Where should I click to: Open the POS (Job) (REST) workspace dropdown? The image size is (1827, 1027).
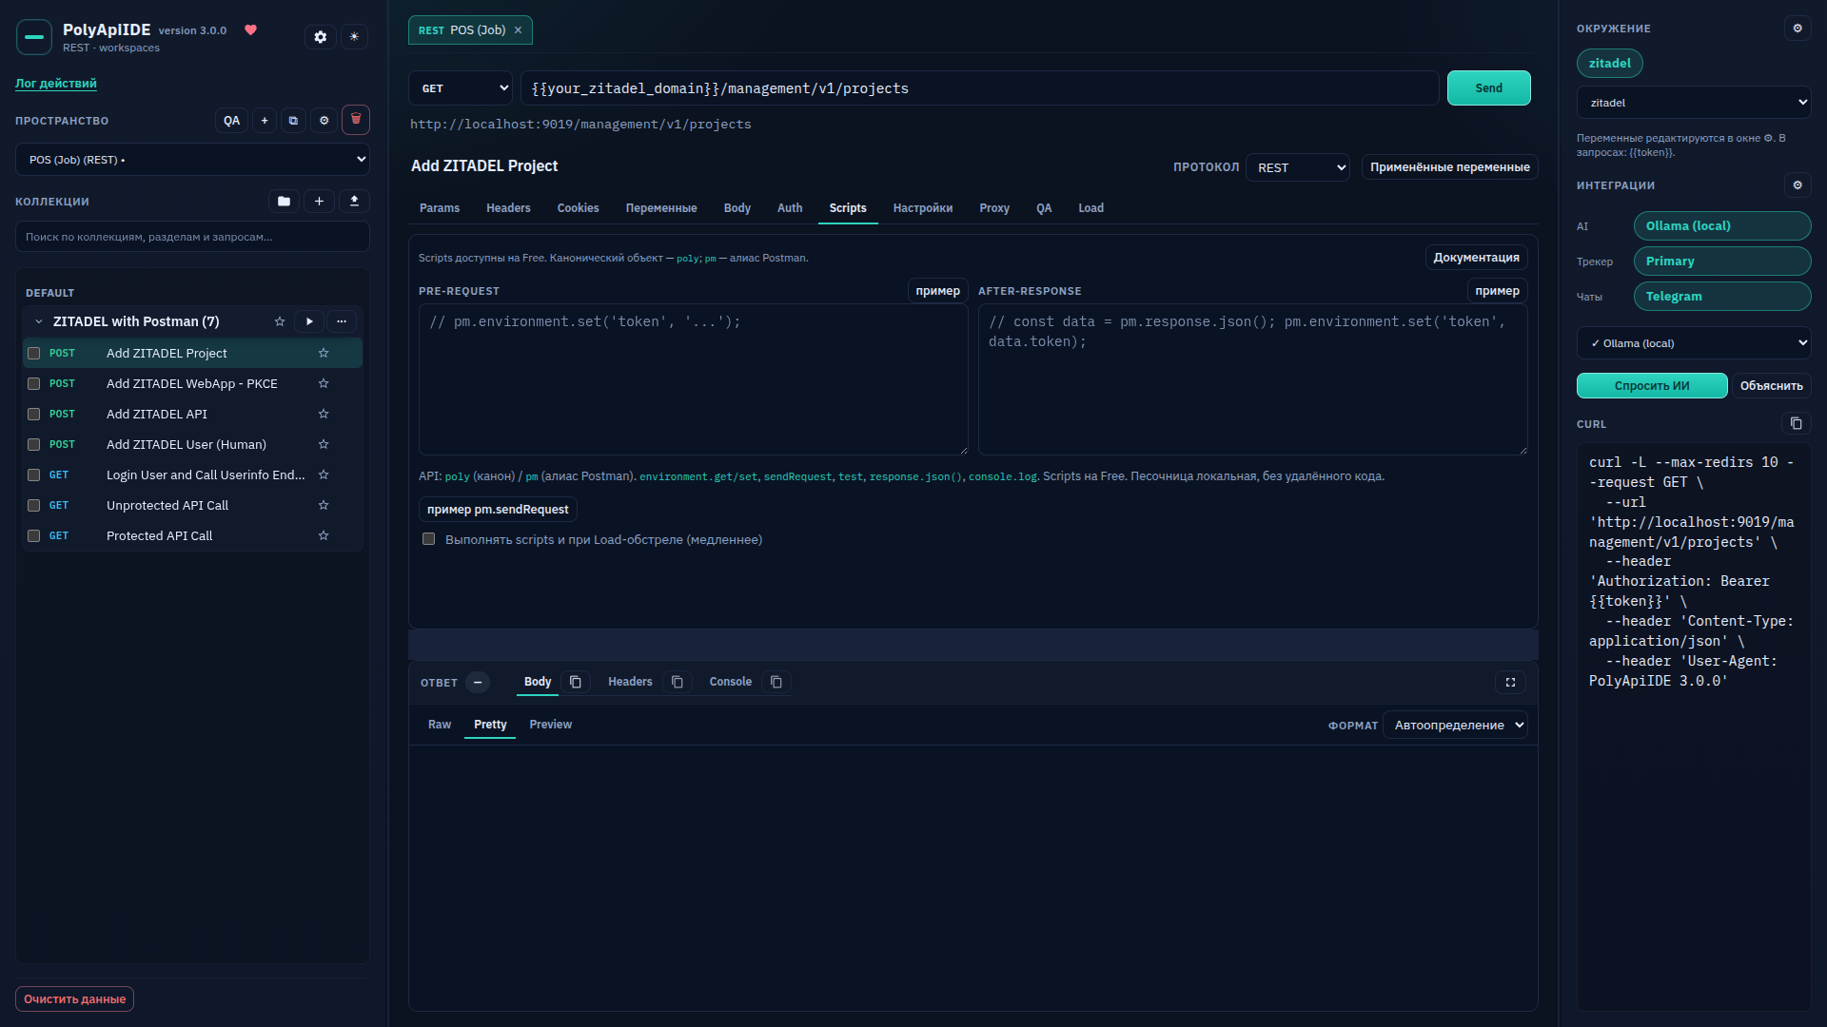[x=192, y=160]
